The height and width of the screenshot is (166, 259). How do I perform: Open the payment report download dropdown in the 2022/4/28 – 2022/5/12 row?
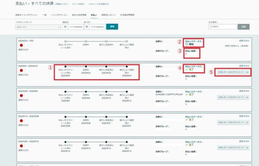(x=233, y=147)
